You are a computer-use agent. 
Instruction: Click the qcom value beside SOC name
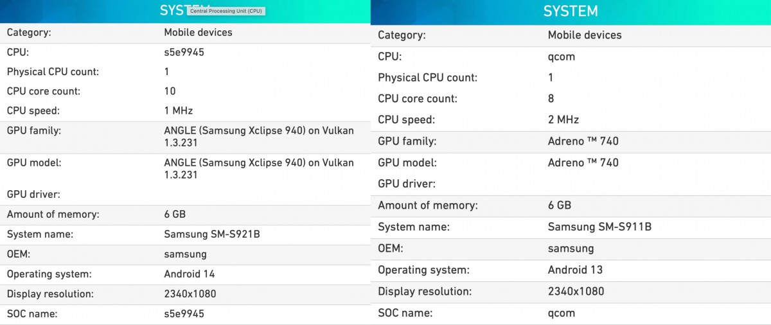point(561,313)
